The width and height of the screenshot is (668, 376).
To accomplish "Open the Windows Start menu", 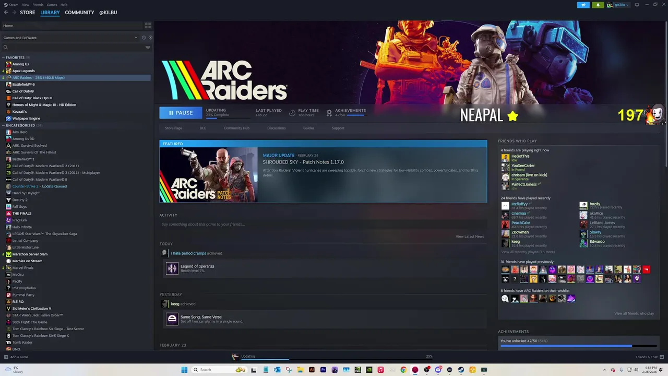I will tap(184, 370).
